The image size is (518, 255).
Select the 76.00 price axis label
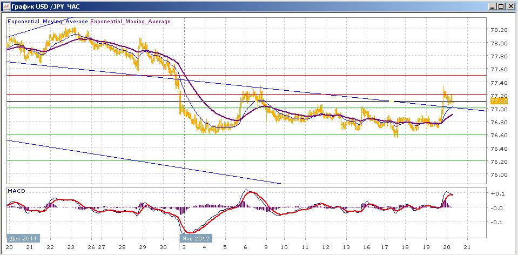[499, 175]
